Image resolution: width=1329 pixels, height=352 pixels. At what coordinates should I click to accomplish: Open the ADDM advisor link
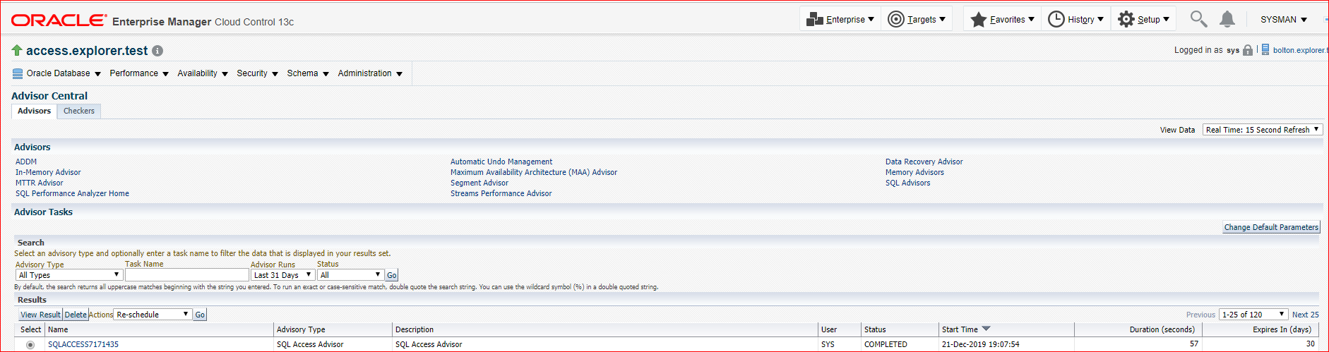coord(26,162)
